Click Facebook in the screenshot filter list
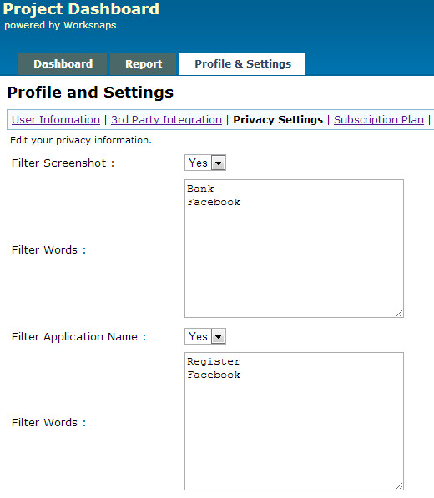 point(214,202)
